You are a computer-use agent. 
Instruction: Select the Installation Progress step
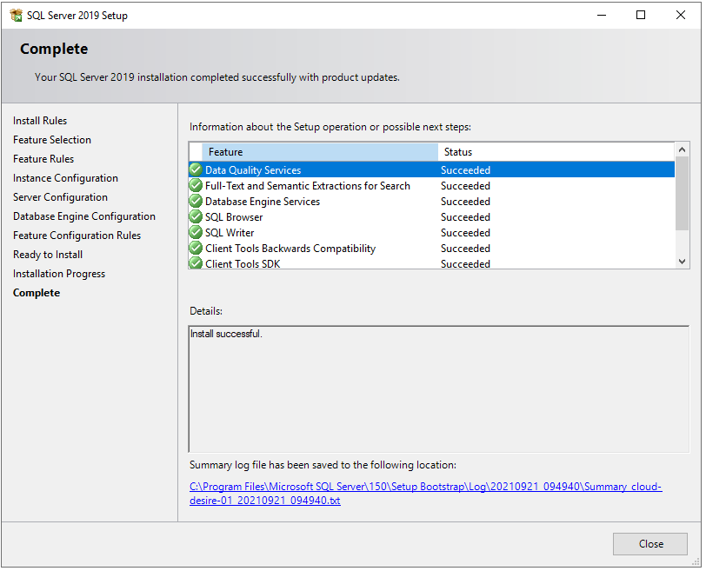click(59, 274)
